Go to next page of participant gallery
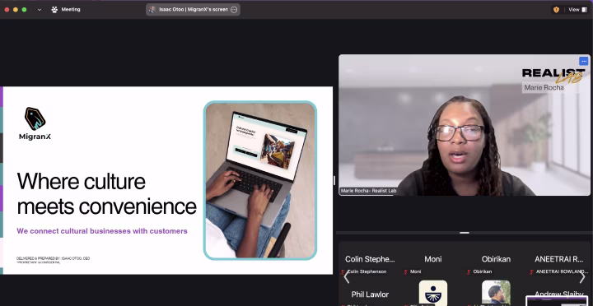This screenshot has width=593, height=306. [582, 277]
